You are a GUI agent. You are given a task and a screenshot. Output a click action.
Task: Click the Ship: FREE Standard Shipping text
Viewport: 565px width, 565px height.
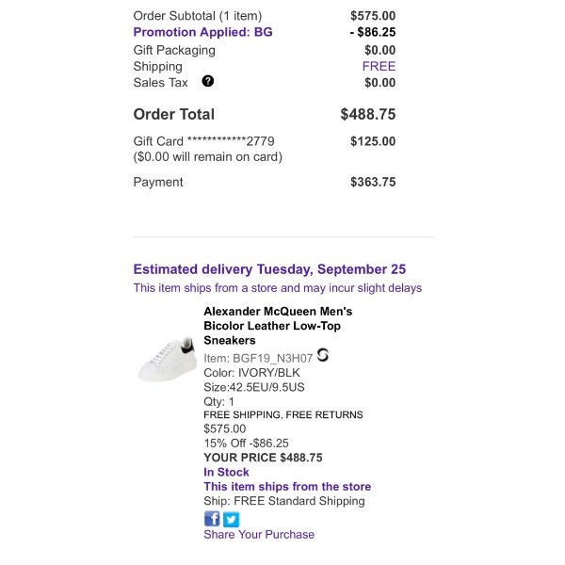tap(284, 501)
